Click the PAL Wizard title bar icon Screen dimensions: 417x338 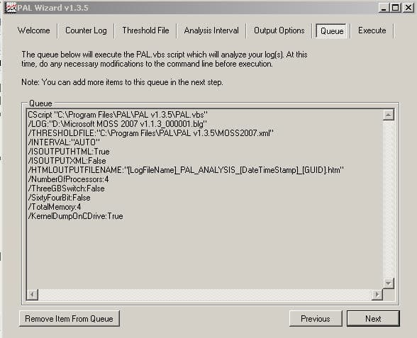tap(11, 7)
